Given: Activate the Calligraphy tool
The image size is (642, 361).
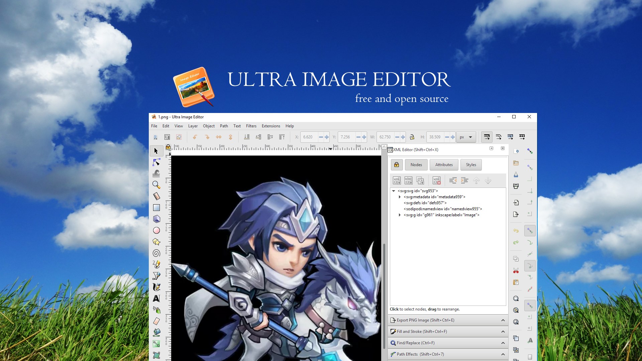Looking at the screenshot, I should pos(156,287).
